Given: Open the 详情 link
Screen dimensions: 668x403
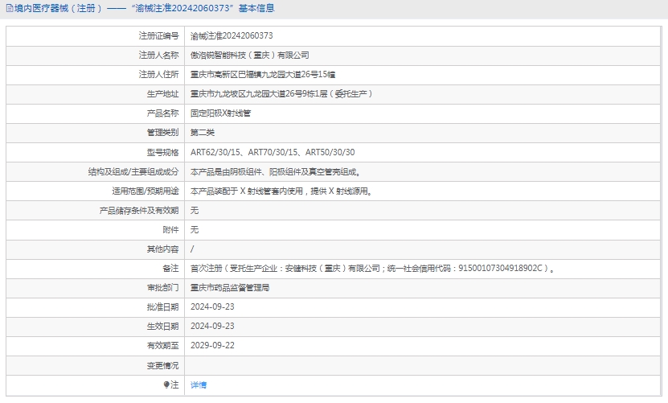Looking at the screenshot, I should point(199,385).
